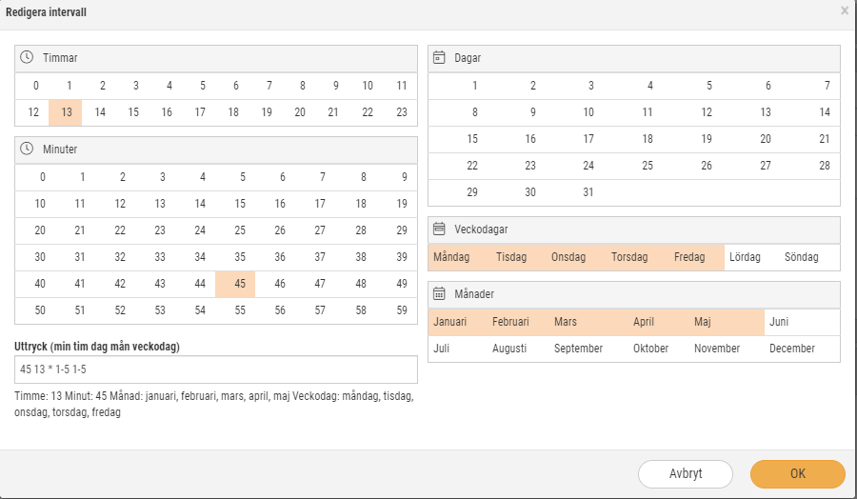
Task: Click the Uttryck expression input field
Action: click(216, 369)
